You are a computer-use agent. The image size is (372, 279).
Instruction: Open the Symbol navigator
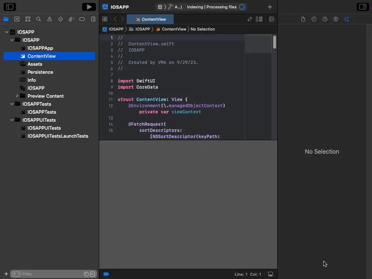click(x=28, y=19)
